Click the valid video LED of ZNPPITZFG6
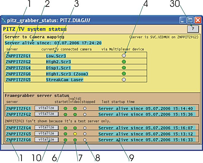Image resolution: width=203 pixels, height=163 pixels. pos(75,140)
